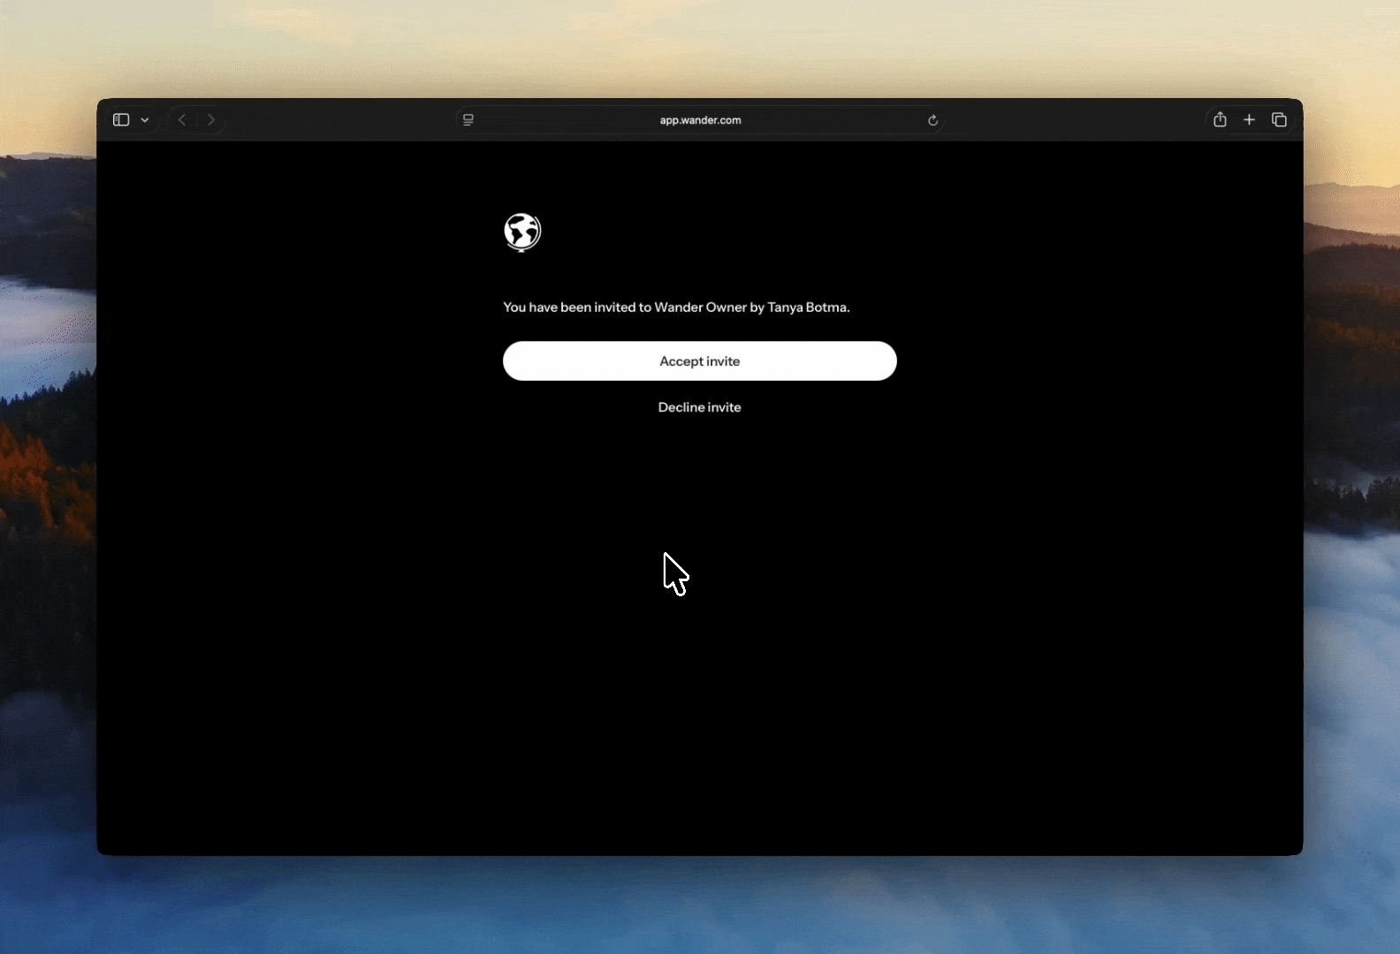Accept the Wander Owner invite

700,361
